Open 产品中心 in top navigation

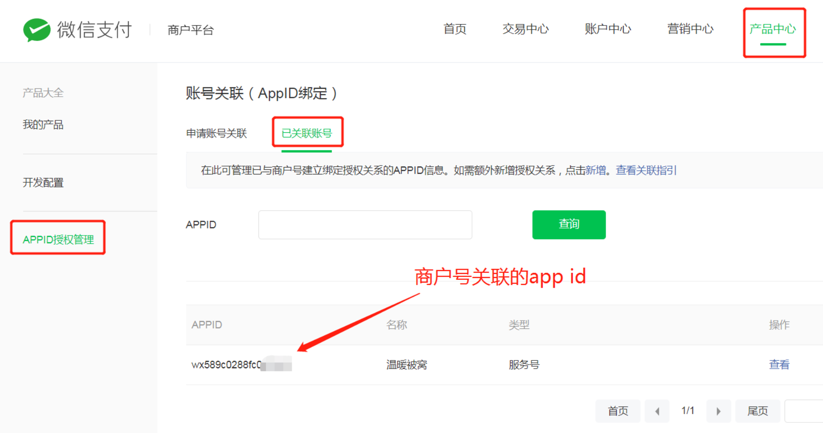[x=773, y=29]
